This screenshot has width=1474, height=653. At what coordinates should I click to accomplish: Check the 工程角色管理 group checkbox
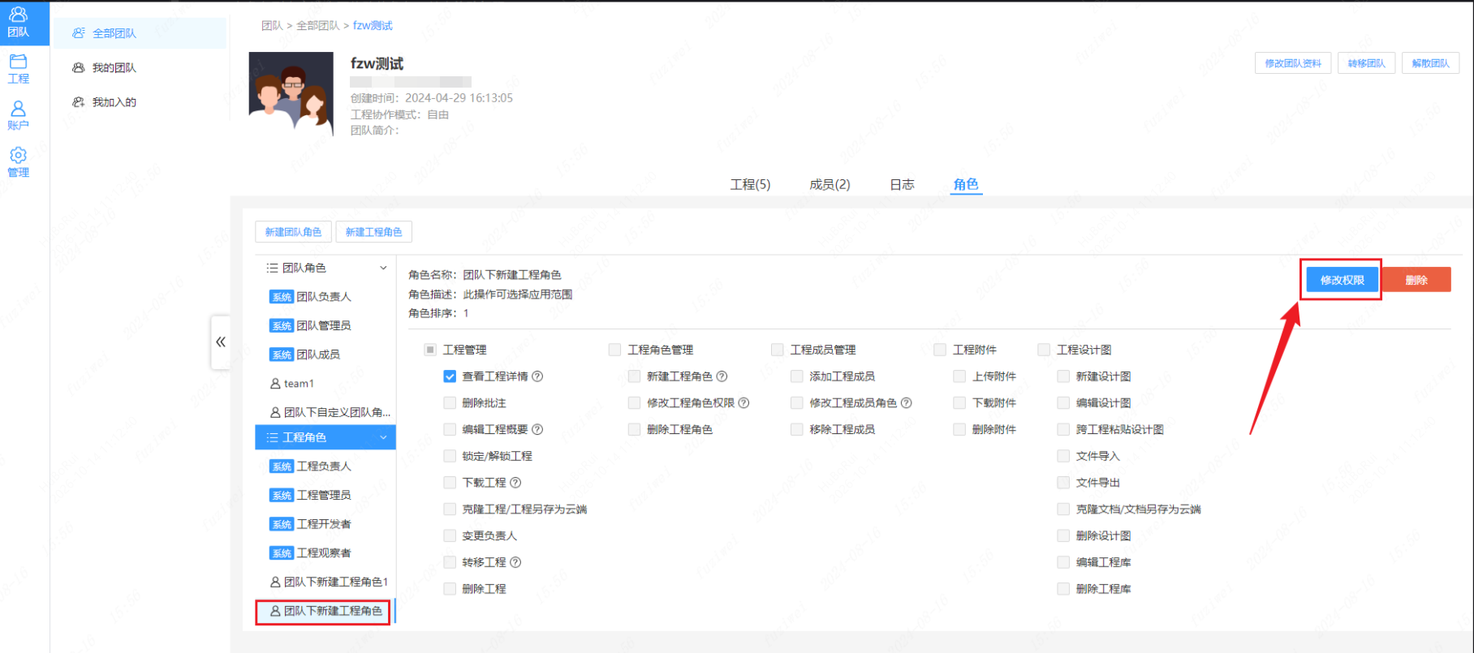click(614, 350)
